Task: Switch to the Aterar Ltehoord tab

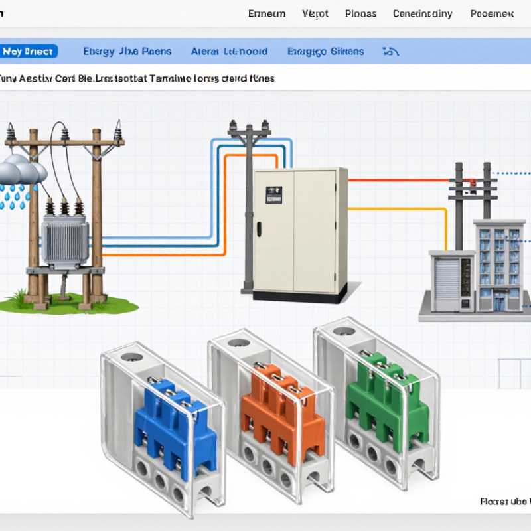Action: point(229,52)
